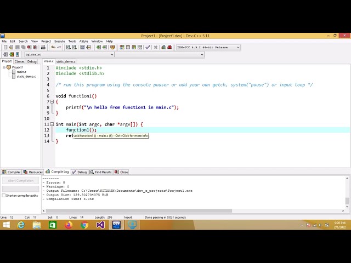Viewport: 351px width, 263px height.
Task: Select static_demo.c in the project tree
Action: (x=26, y=77)
